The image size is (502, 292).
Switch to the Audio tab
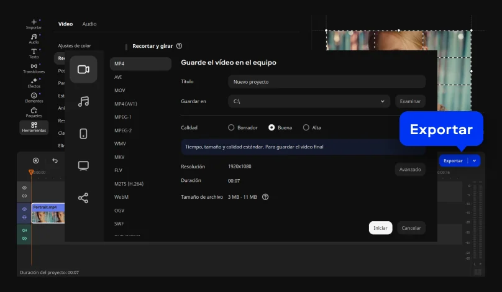89,24
